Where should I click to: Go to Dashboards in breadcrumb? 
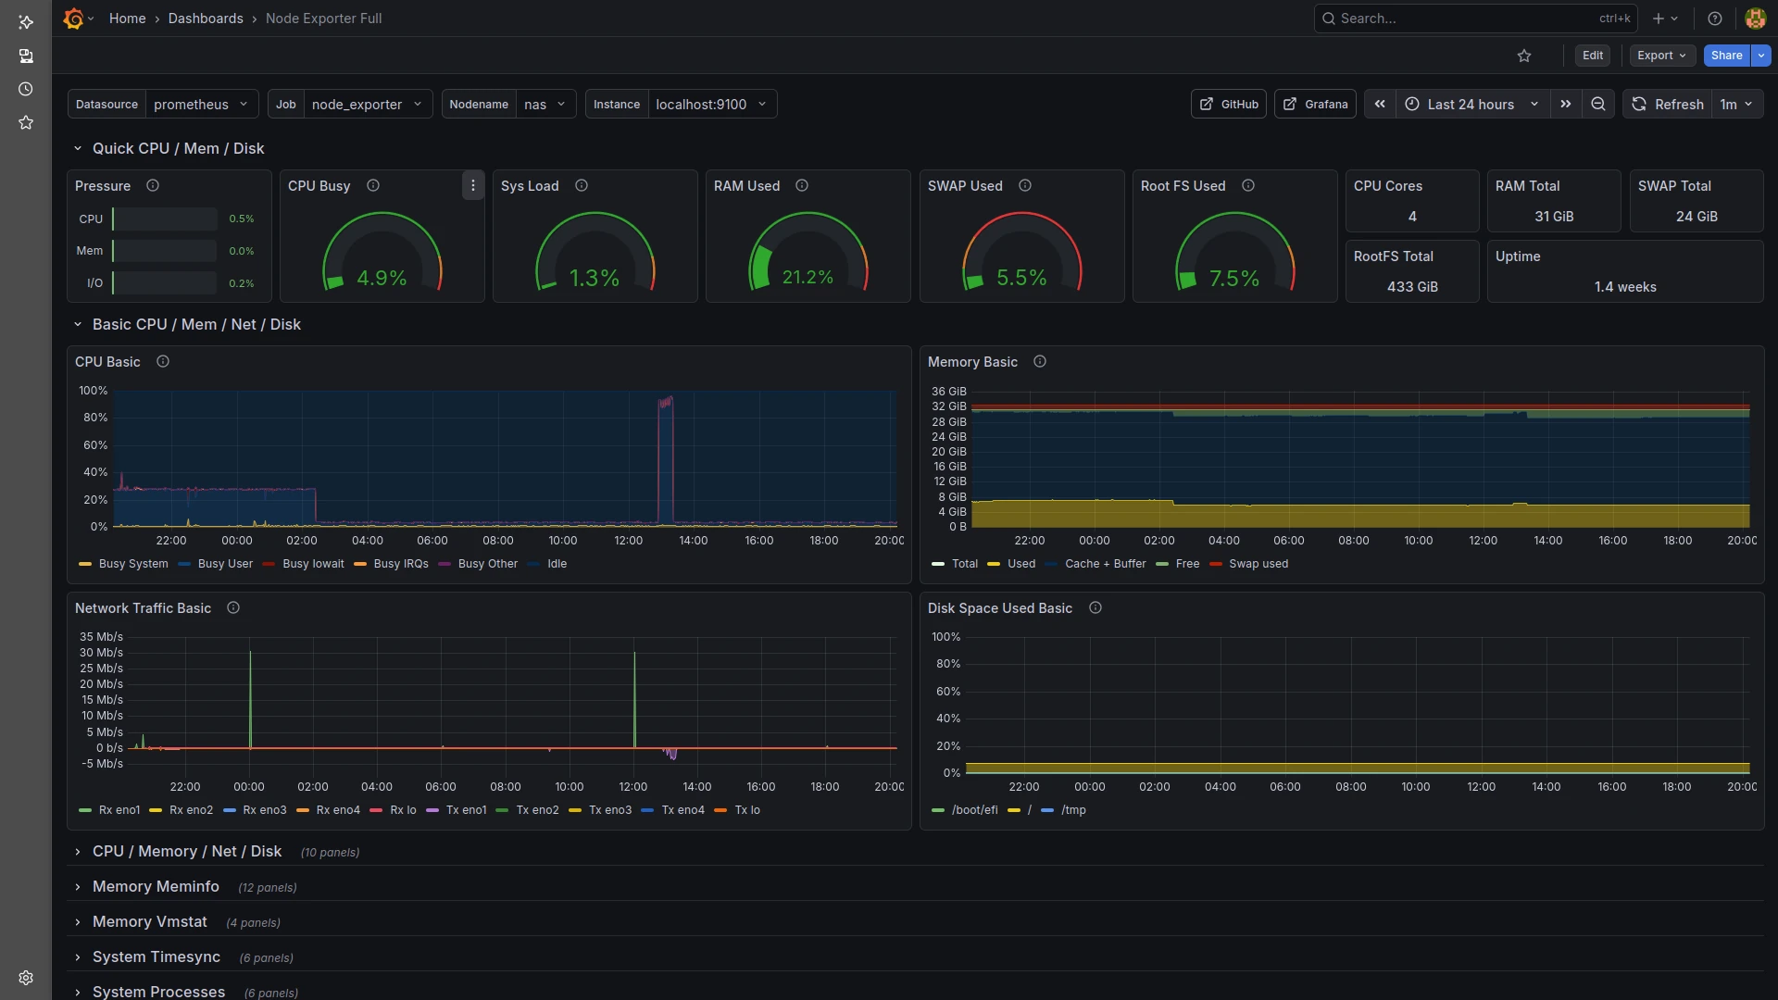(x=206, y=19)
